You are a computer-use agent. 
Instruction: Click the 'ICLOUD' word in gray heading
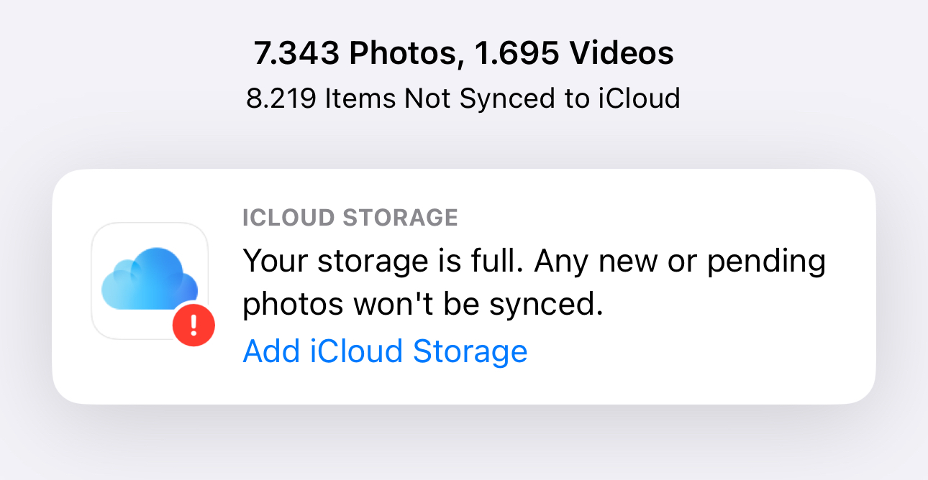pyautogui.click(x=290, y=217)
